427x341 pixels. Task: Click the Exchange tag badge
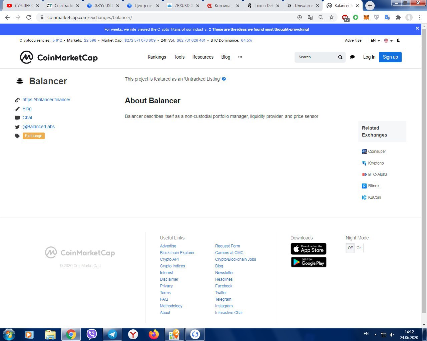(x=34, y=136)
